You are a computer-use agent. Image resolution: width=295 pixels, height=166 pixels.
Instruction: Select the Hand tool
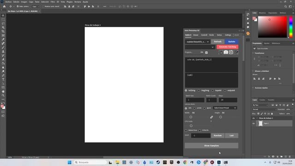point(3,91)
